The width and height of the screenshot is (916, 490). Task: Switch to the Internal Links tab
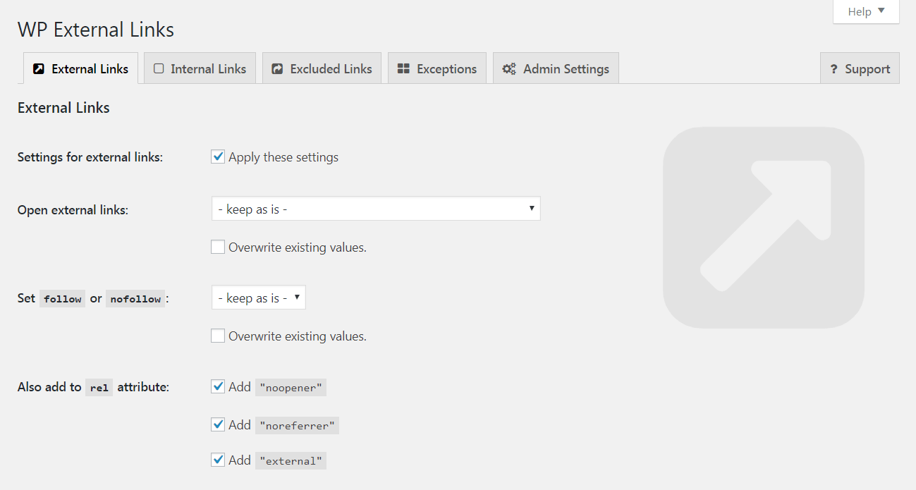click(200, 68)
